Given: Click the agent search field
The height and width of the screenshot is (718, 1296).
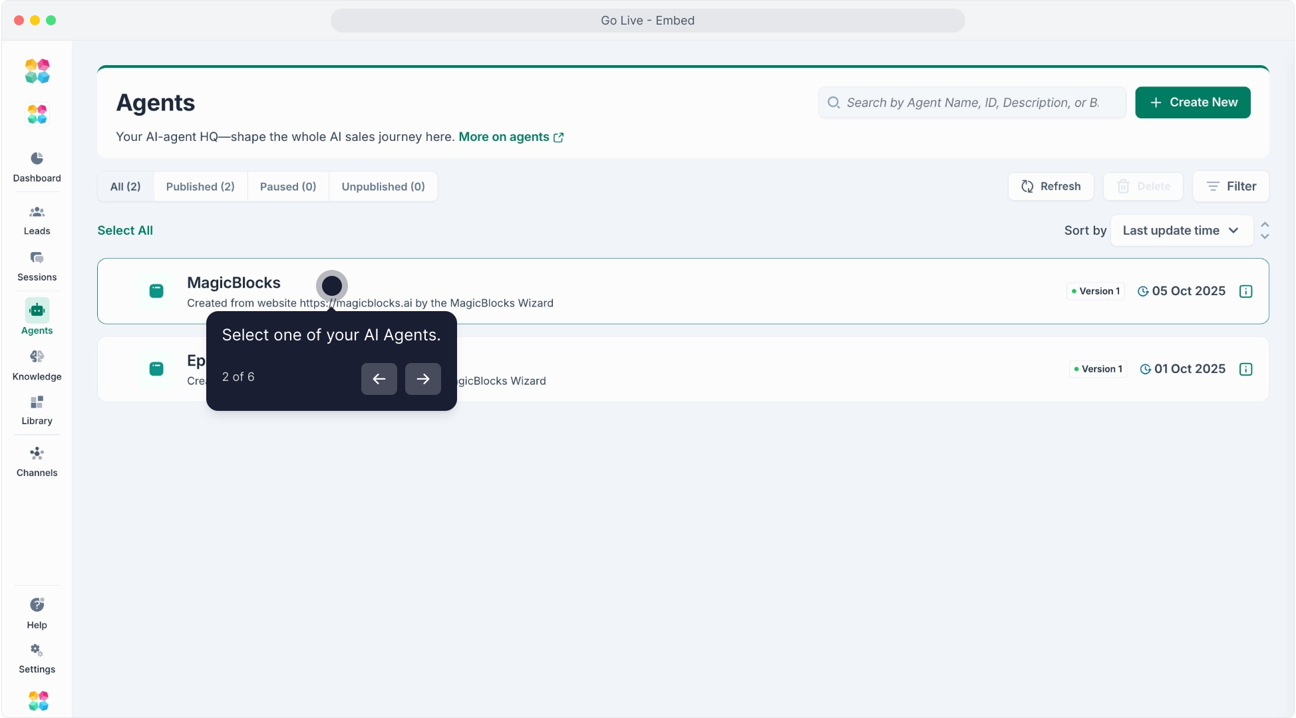Looking at the screenshot, I should point(971,102).
